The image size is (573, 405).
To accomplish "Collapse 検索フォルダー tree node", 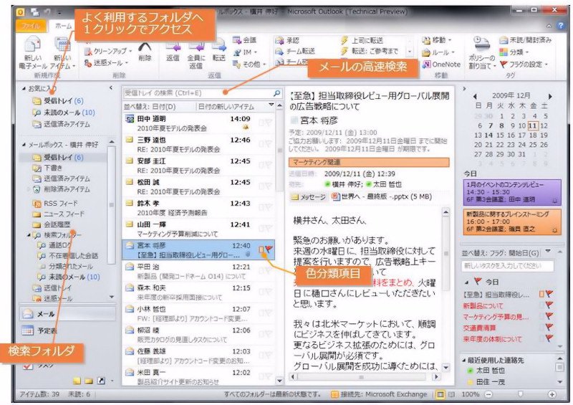I will (29, 235).
